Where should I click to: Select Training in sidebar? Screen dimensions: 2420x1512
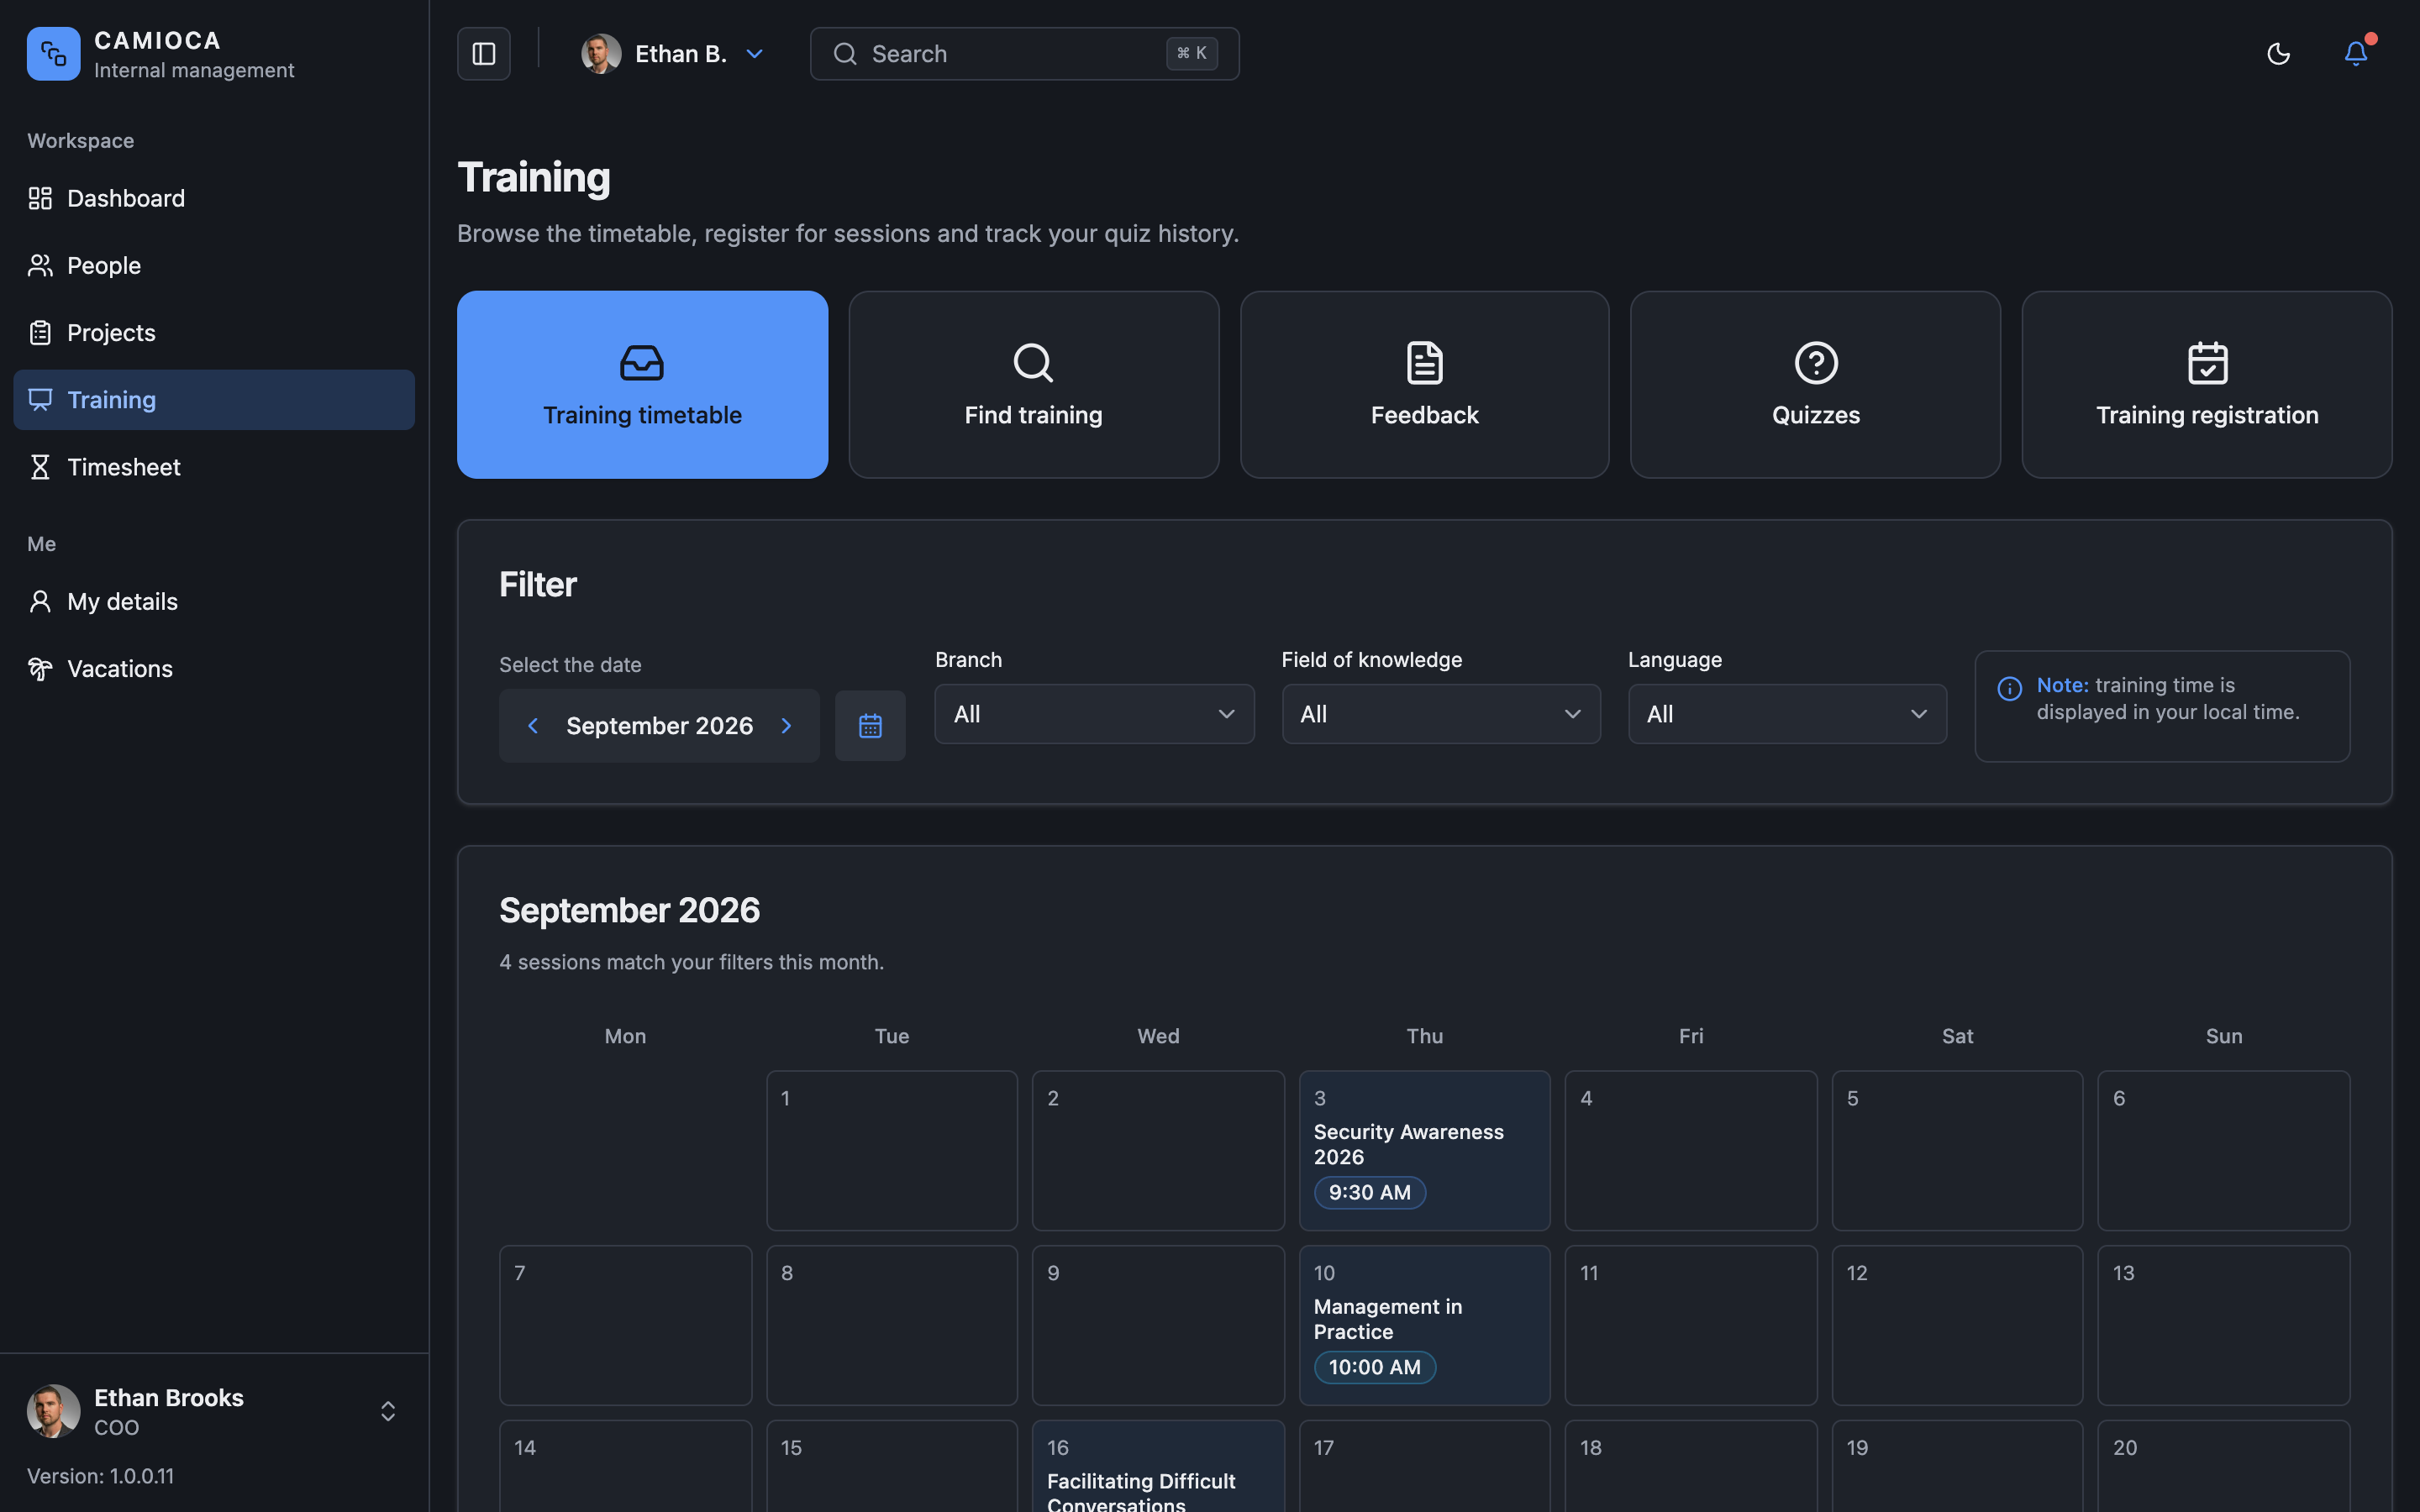[214, 400]
